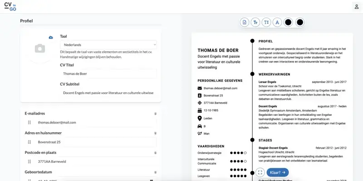The width and height of the screenshot is (363, 181).
Task: Click the fullscreen preview icon
Action: [x=260, y=172]
